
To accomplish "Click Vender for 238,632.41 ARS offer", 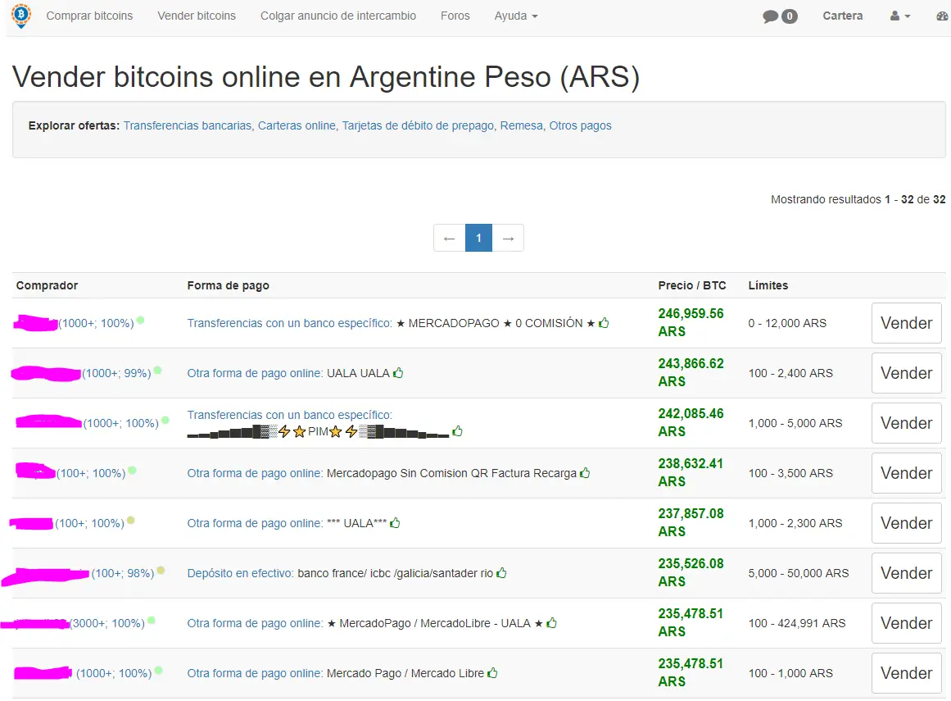I will click(x=906, y=473).
